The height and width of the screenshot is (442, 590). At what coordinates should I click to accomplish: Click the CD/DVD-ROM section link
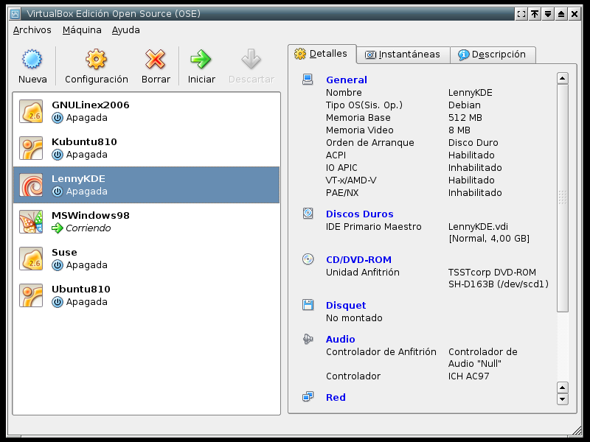tap(358, 260)
